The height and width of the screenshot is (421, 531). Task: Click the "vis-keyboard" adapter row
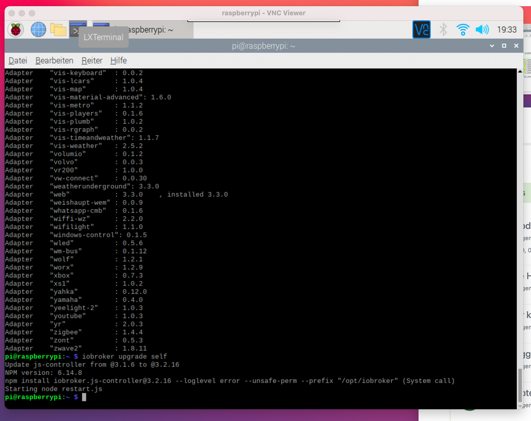(74, 73)
